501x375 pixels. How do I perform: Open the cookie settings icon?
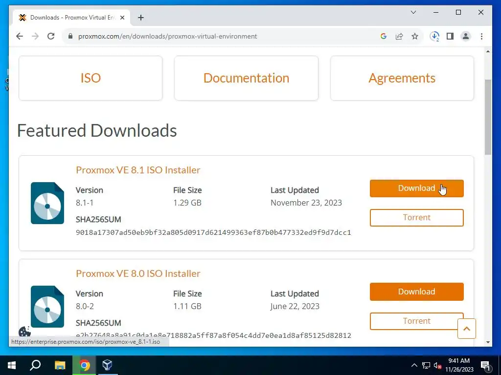[24, 332]
